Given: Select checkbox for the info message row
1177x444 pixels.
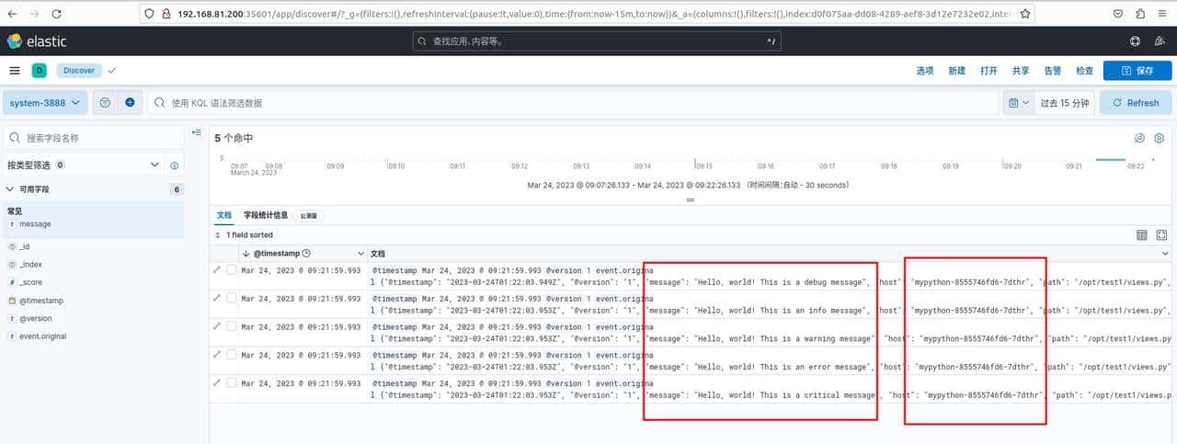Looking at the screenshot, I should click(232, 298).
